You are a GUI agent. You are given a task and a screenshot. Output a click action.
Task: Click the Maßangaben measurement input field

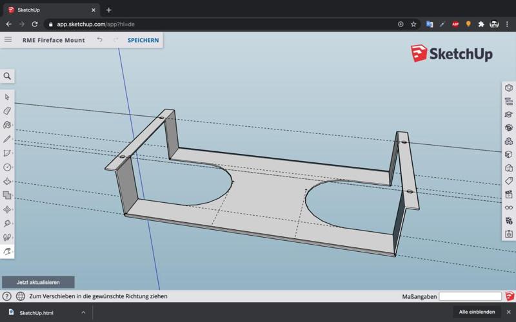pos(470,296)
